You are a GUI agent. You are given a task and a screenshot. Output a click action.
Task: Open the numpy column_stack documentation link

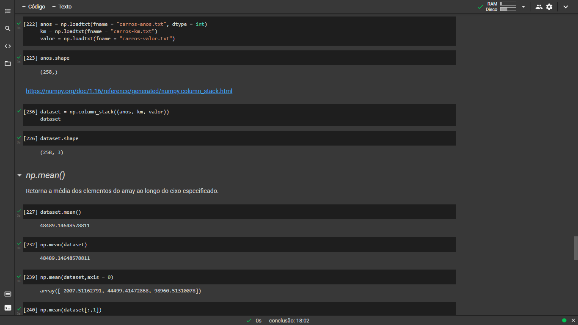coord(129,91)
